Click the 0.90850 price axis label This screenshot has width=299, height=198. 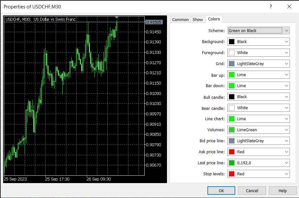pos(153,134)
